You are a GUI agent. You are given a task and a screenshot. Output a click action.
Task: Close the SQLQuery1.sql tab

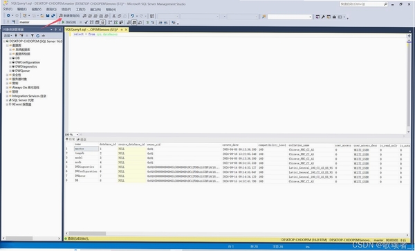click(127, 30)
